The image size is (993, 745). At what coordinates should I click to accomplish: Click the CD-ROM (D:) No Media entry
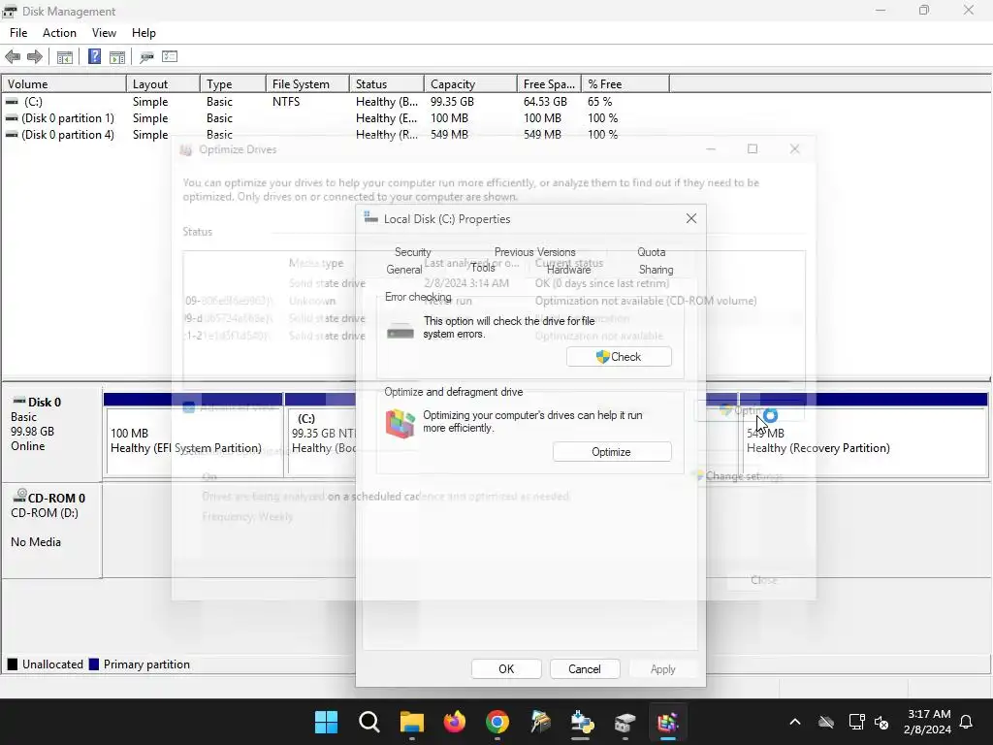(x=50, y=529)
